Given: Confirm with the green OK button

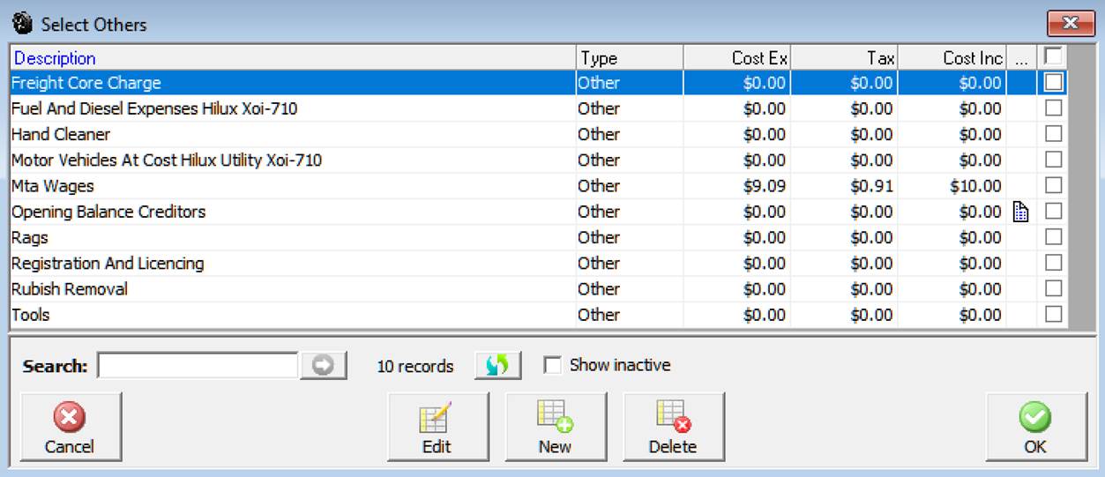Looking at the screenshot, I should [x=1035, y=427].
